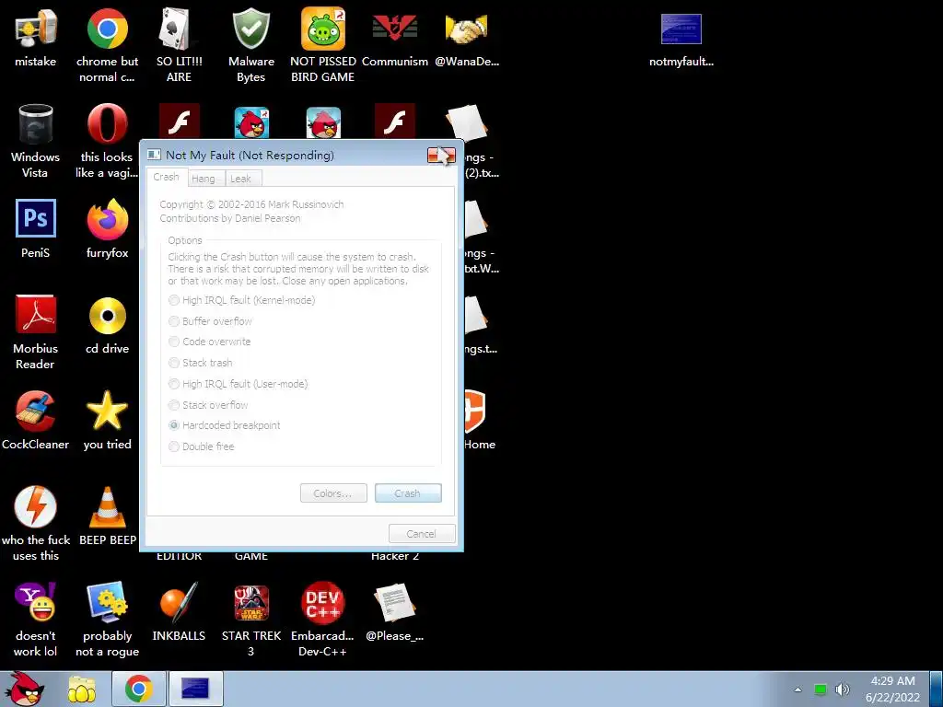
Task: Click the Crash button
Action: (408, 493)
